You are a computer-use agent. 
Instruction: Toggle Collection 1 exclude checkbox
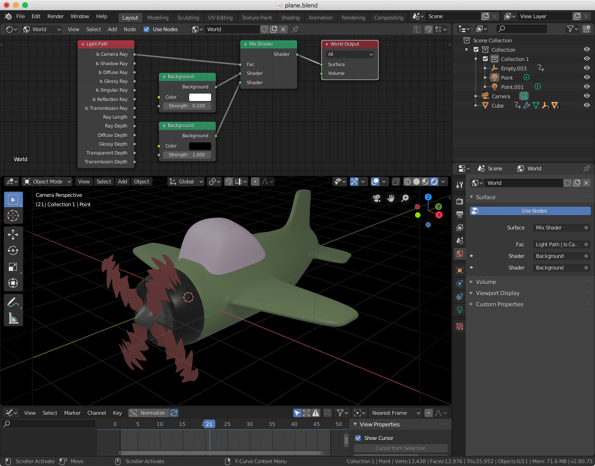click(x=485, y=59)
